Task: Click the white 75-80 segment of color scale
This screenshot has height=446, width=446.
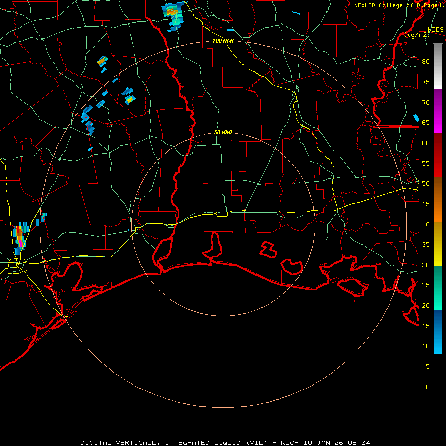Action: click(x=438, y=66)
